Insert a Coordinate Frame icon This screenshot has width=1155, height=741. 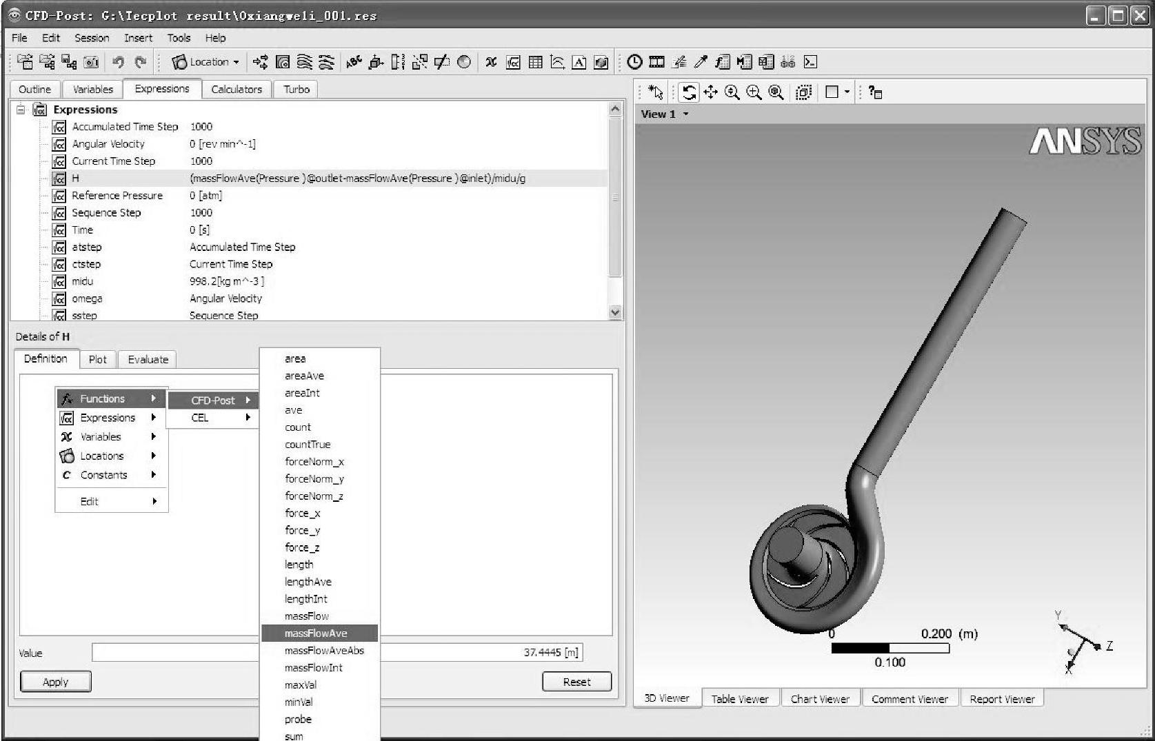coord(376,62)
